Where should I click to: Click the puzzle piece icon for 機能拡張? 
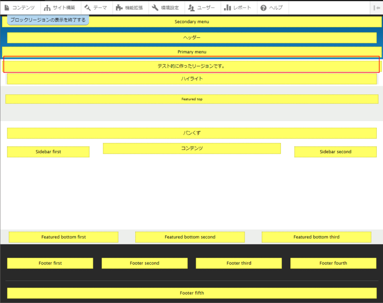click(119, 7)
